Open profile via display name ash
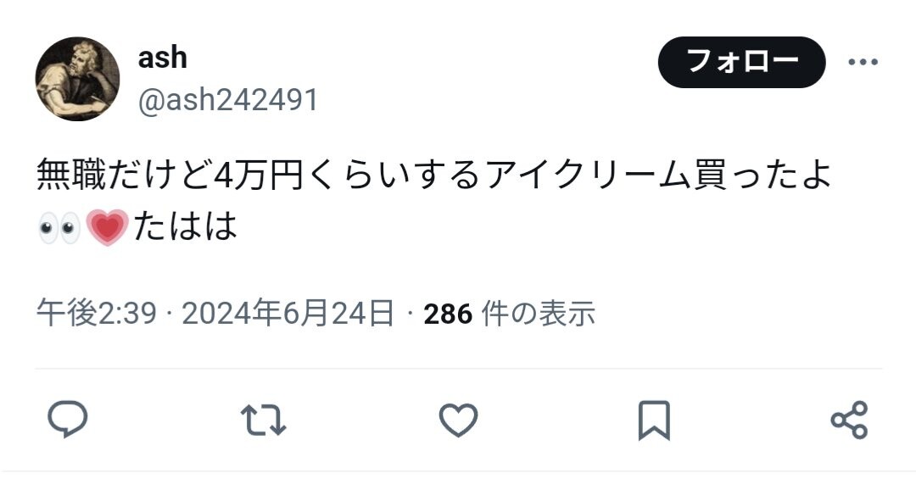916x479 pixels. [x=162, y=58]
